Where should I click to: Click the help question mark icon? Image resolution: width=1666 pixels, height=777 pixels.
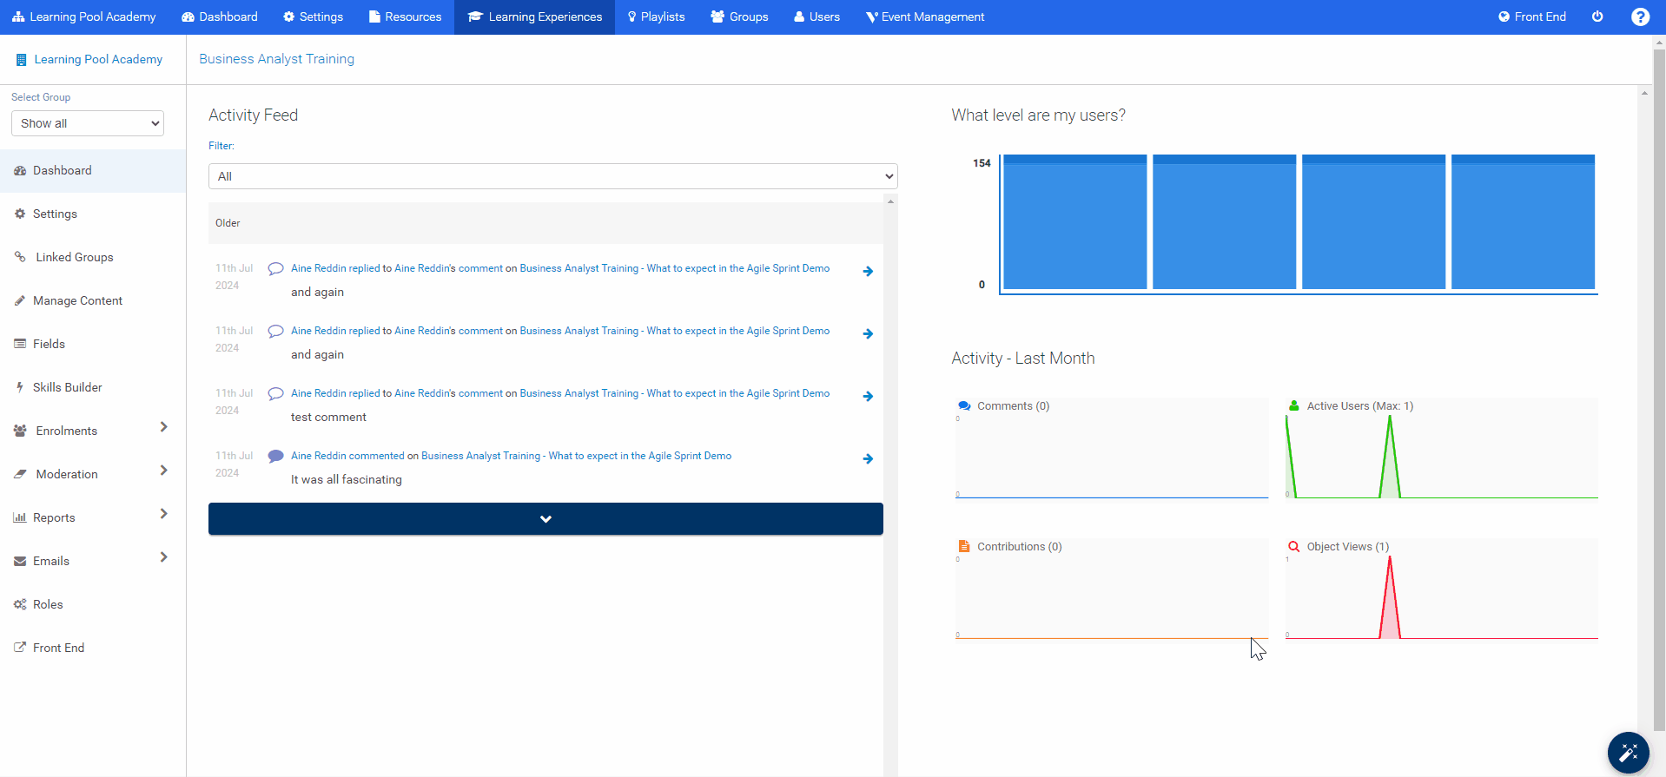coord(1640,16)
